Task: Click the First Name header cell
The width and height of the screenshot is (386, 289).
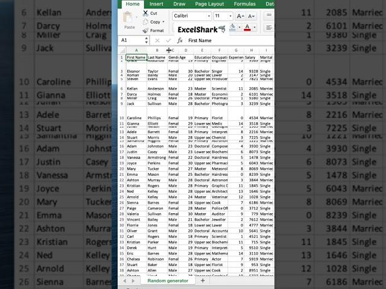Action: [x=136, y=57]
